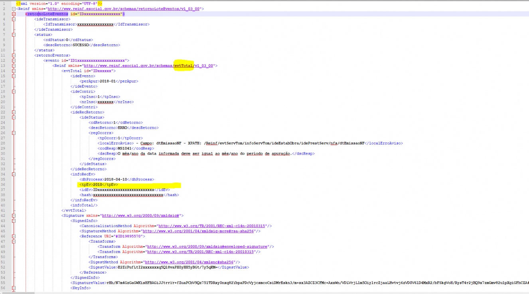Collapse the KeyInfo block on line 56
The width and height of the screenshot is (529, 294).
(14, 288)
